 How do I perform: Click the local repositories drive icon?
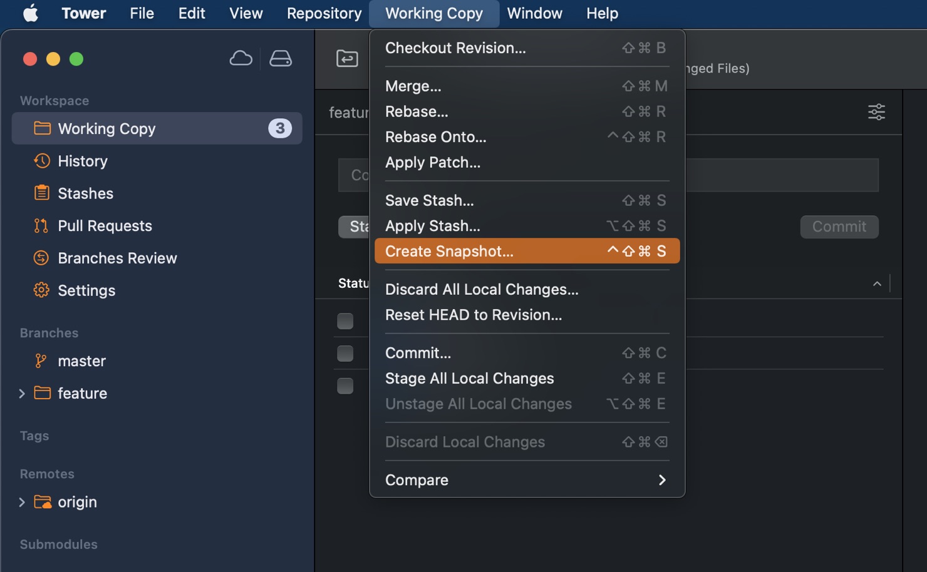click(x=280, y=59)
